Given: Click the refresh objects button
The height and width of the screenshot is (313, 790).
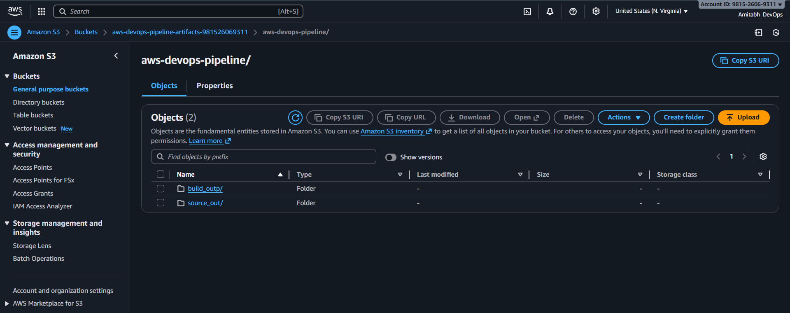Looking at the screenshot, I should [x=295, y=117].
